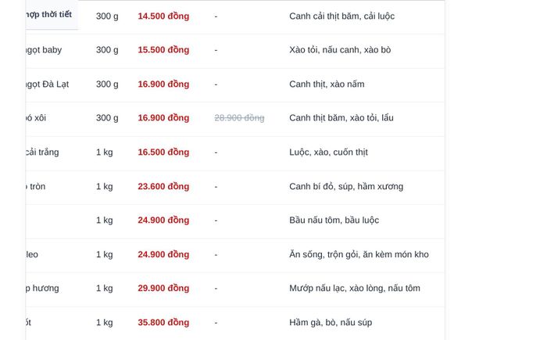Click 'Xào tỏi, nấu canh, xào bò' cell
Screen dimensions: 547x340
coord(340,50)
